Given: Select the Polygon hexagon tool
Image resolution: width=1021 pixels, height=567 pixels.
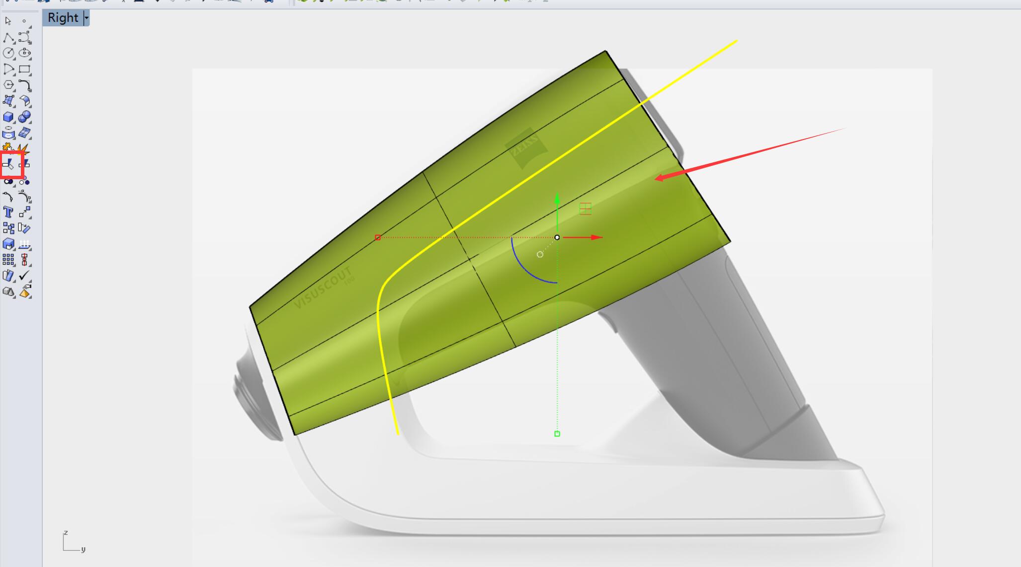Looking at the screenshot, I should click(8, 85).
